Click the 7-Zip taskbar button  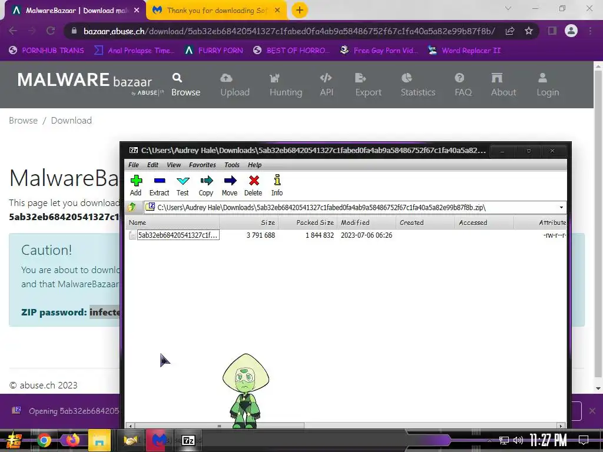pyautogui.click(x=188, y=440)
